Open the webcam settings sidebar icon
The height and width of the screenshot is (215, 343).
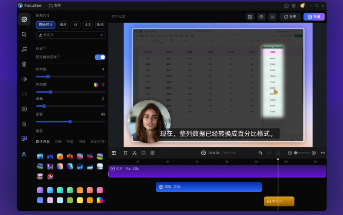point(24,64)
